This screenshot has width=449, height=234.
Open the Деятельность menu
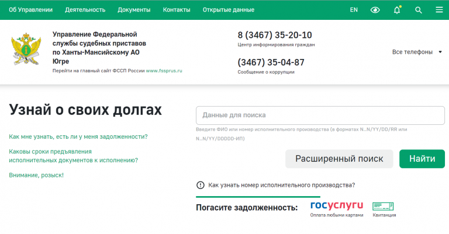[x=85, y=10]
